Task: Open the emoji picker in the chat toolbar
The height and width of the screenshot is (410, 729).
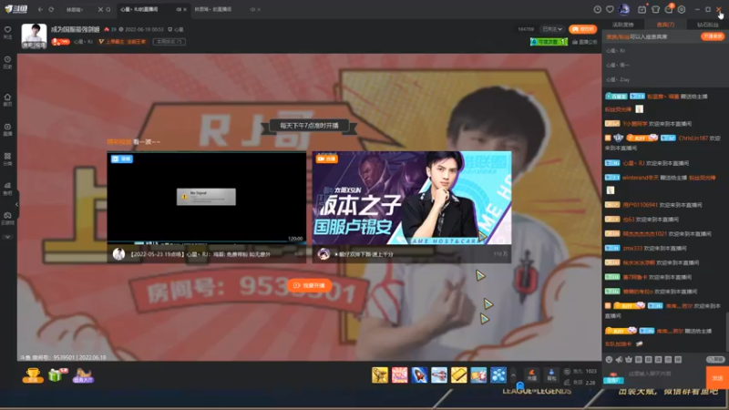Action: [609, 359]
